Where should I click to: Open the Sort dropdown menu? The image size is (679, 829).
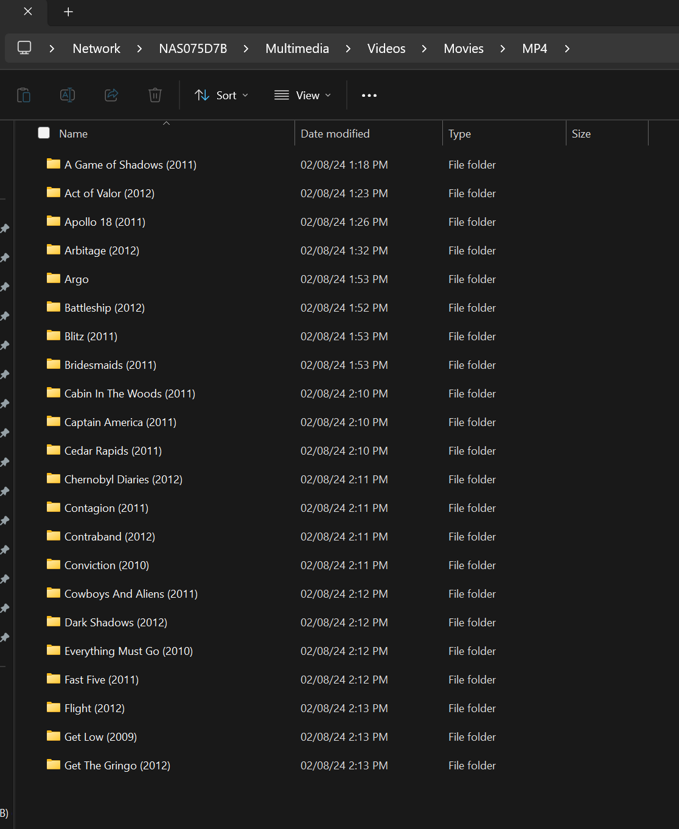click(221, 96)
